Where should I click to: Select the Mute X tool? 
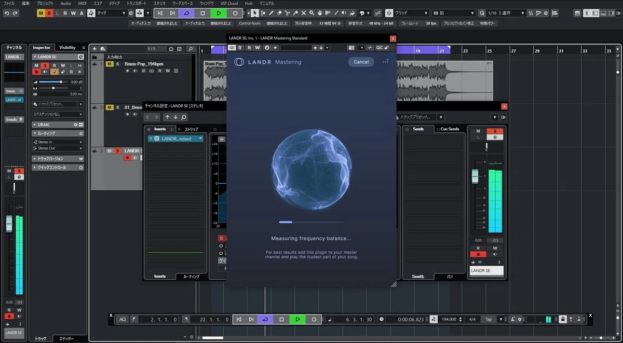point(303,13)
